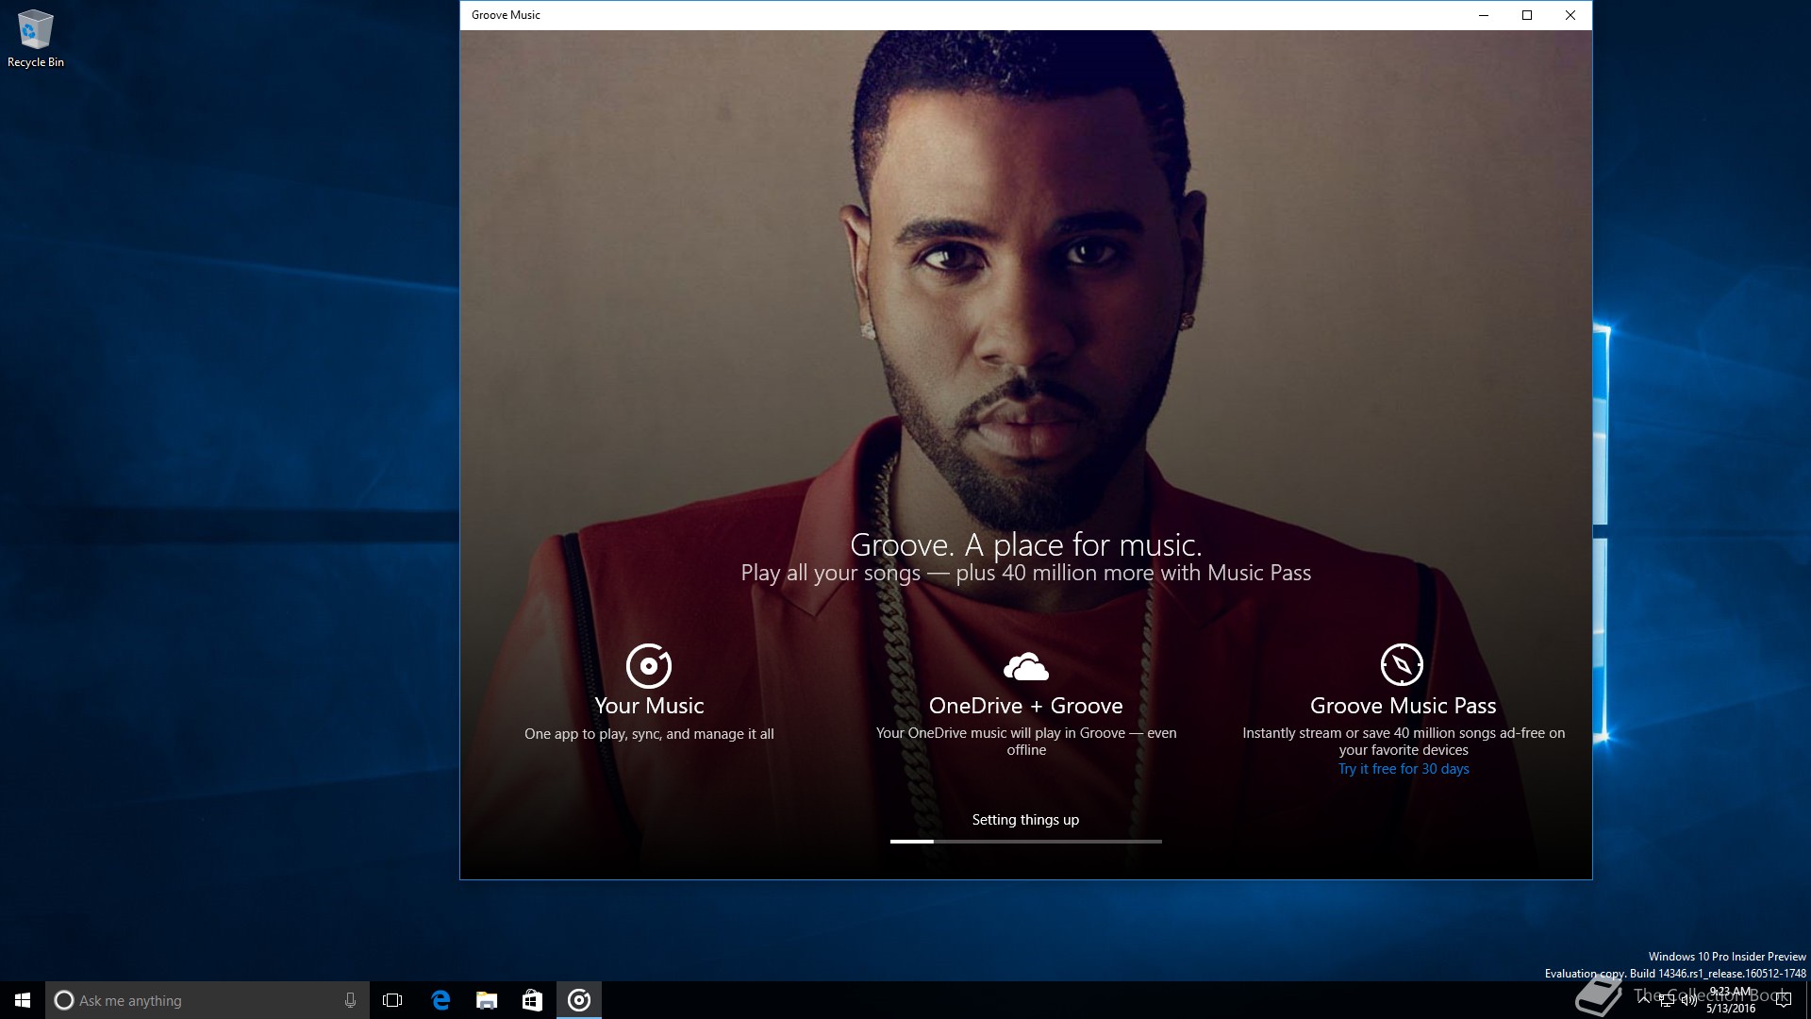This screenshot has height=1019, width=1811.
Task: Click the Groove. A place for music. headline
Action: 1026,544
